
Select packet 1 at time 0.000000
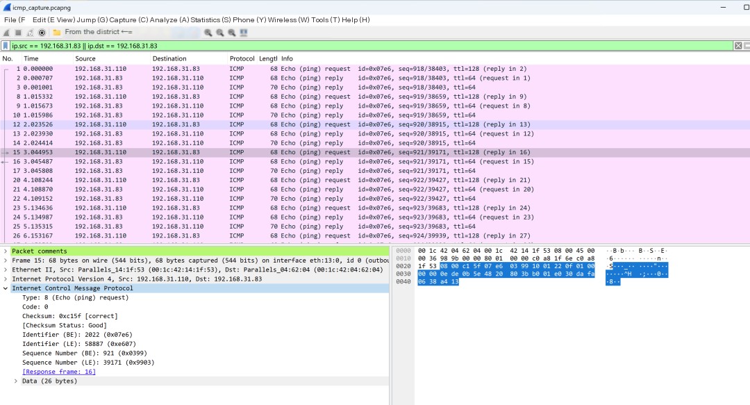pos(375,69)
